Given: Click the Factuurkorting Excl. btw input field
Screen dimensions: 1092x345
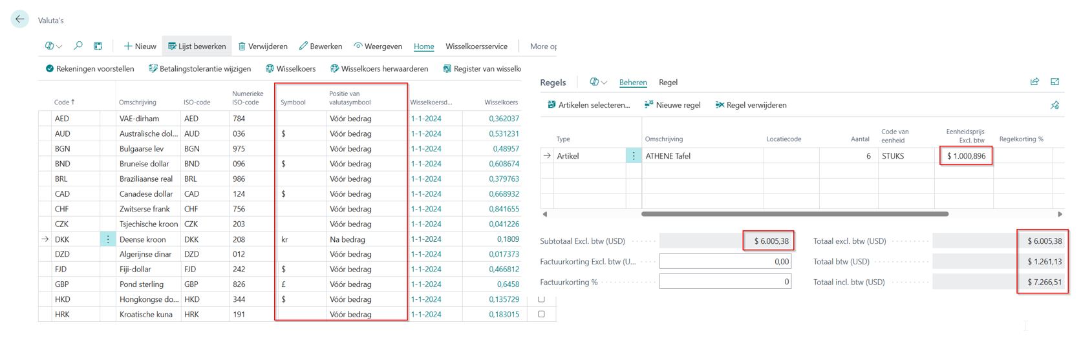Looking at the screenshot, I should click(725, 262).
